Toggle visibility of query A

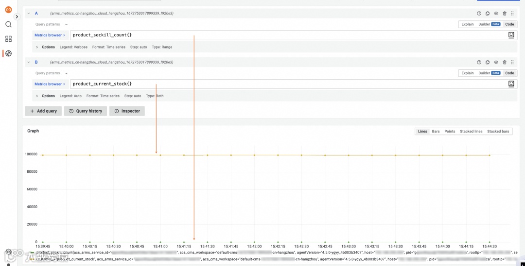[496, 14]
